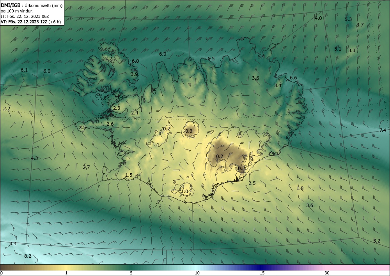This screenshot has width=390, height=276.
Task: Click the 3.4 value label
Action: pos(278,85)
